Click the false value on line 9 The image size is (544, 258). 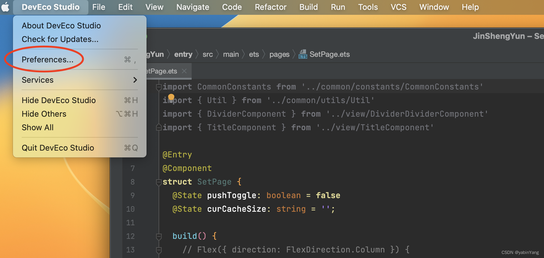click(328, 195)
